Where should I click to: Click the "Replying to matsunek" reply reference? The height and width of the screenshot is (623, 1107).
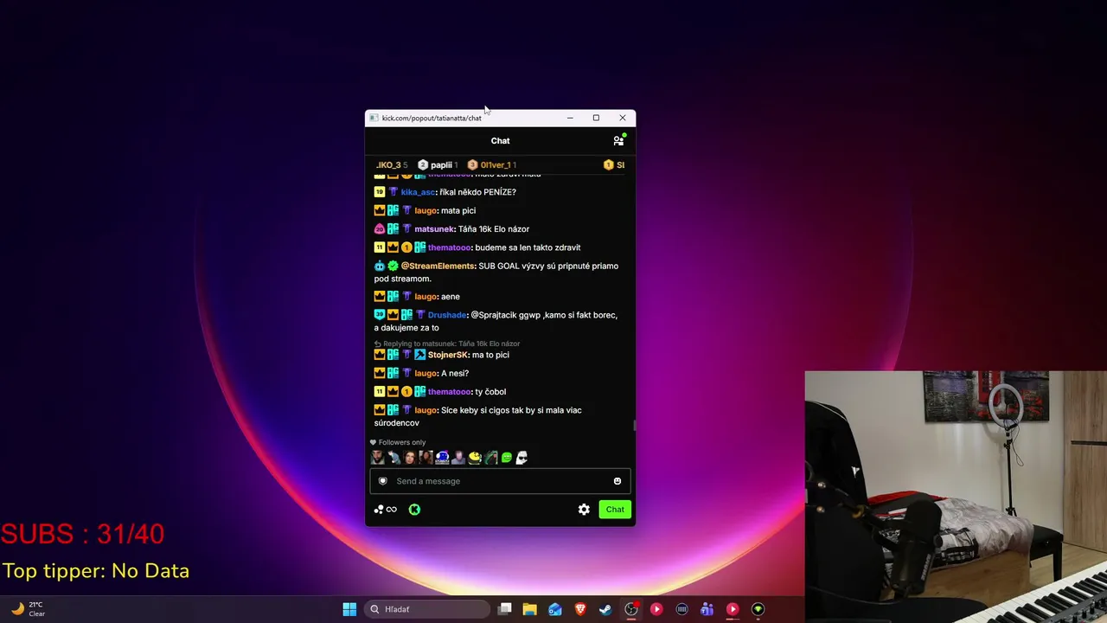447,344
